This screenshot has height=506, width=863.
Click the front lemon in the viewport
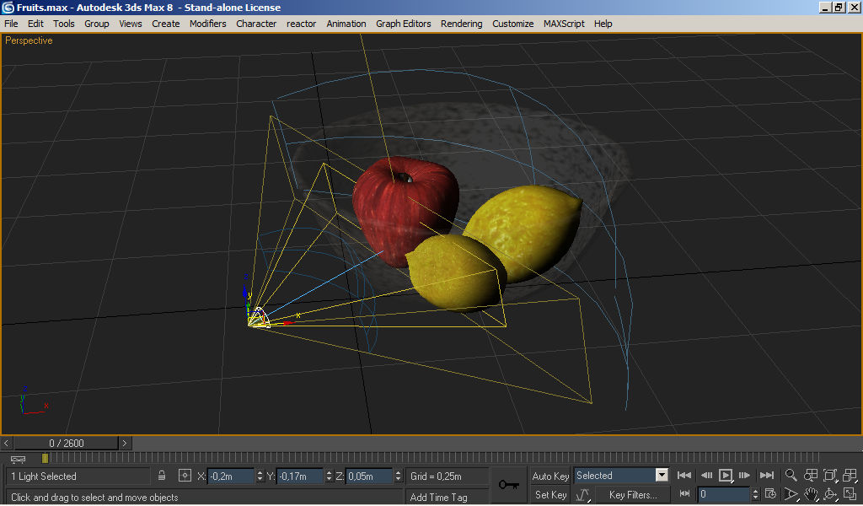(x=454, y=272)
